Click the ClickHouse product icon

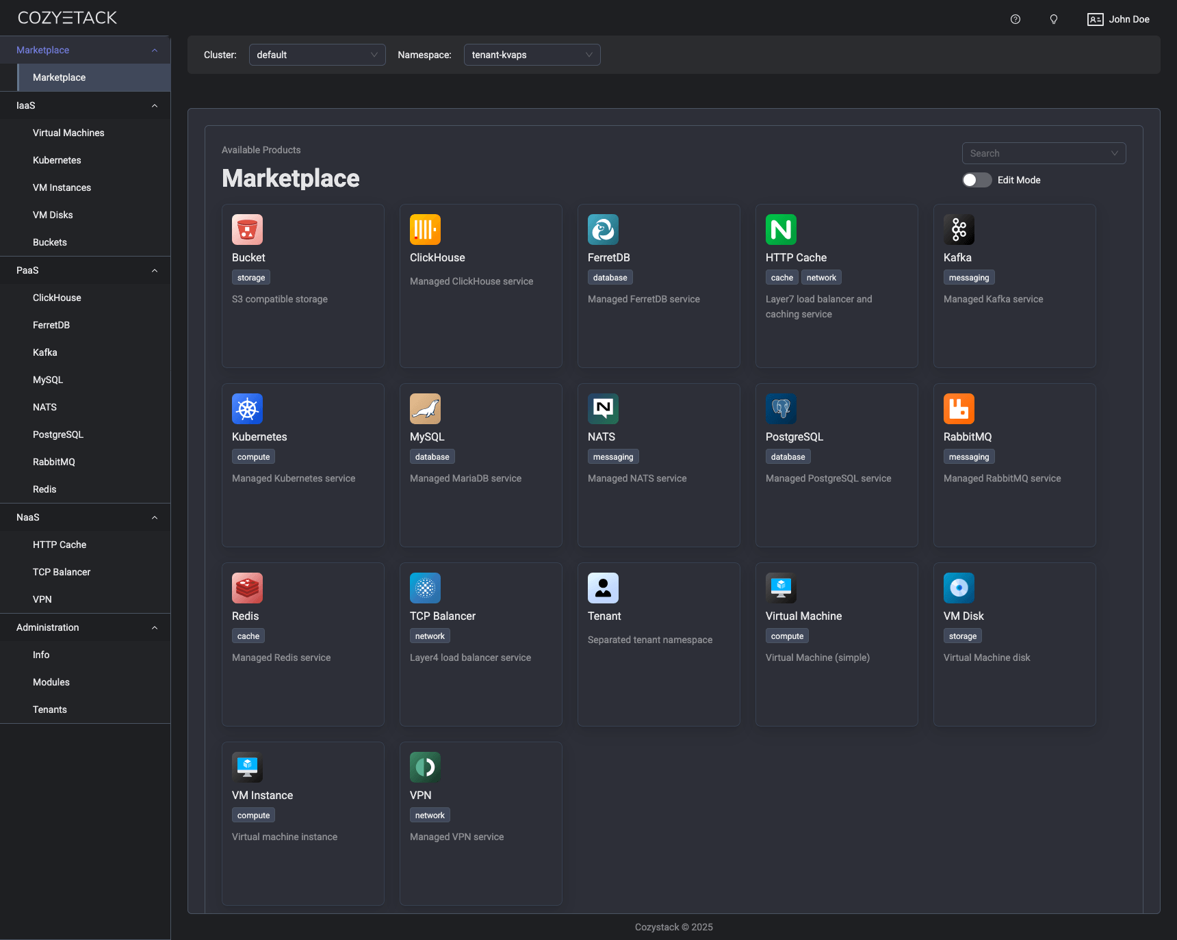(x=425, y=229)
